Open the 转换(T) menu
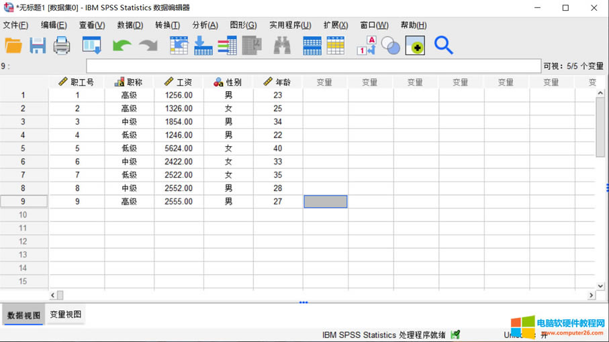Screen dimensions: 609x342 (167, 25)
